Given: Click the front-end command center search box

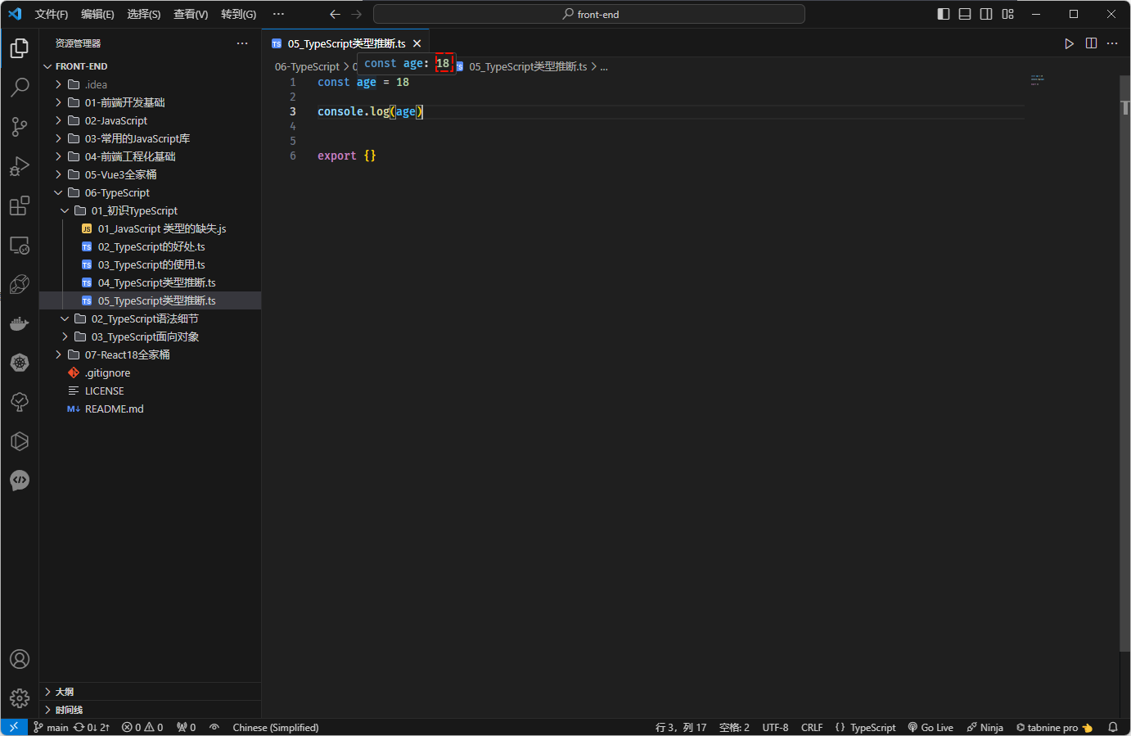Looking at the screenshot, I should coord(589,14).
